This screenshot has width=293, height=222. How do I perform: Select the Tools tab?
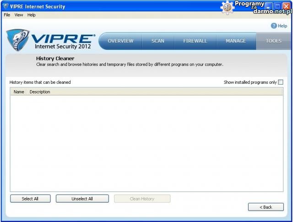(273, 41)
